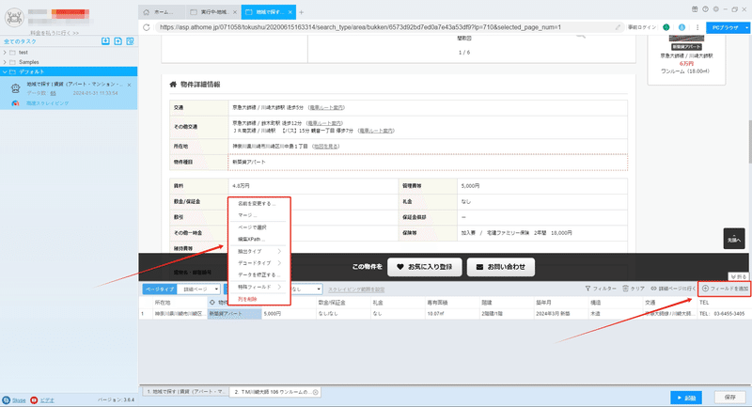Open the dropdown showing なし in the toolbar
Image resolution: width=752 pixels, height=407 pixels.
[305, 290]
